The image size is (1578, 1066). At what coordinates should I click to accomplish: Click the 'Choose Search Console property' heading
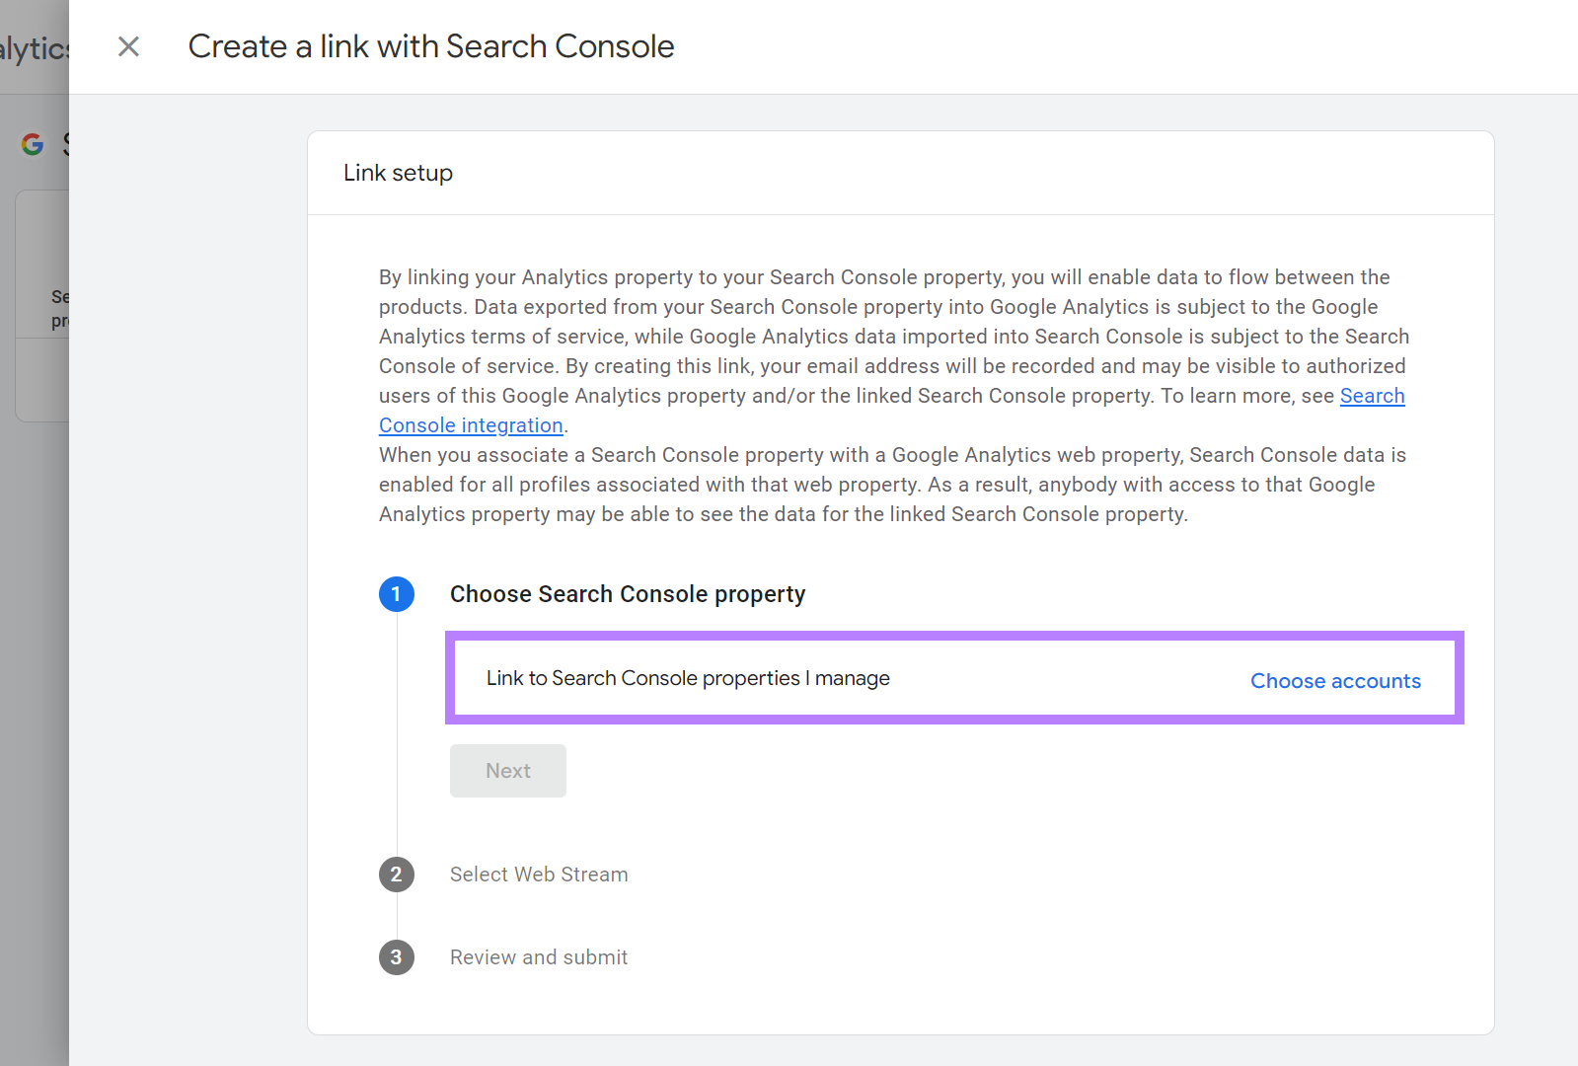coord(628,594)
